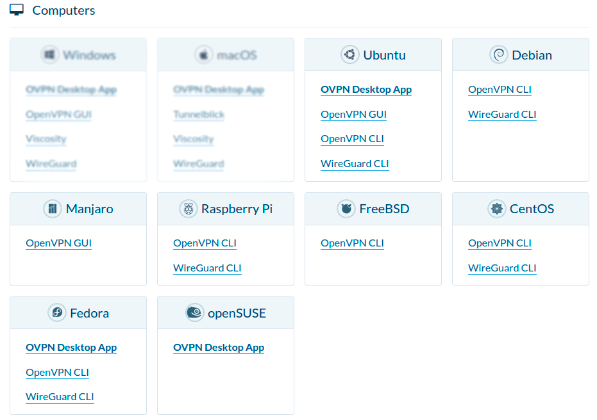Click the openSUSE chameleon icon
Image resolution: width=597 pixels, height=420 pixels.
point(194,313)
